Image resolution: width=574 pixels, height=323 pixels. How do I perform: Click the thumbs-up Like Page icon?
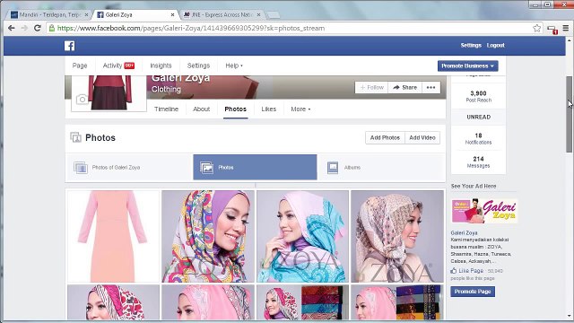(454, 271)
